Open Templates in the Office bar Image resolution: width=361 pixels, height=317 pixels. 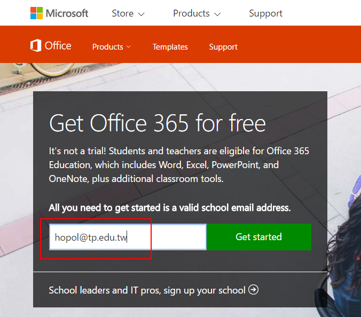pos(170,47)
